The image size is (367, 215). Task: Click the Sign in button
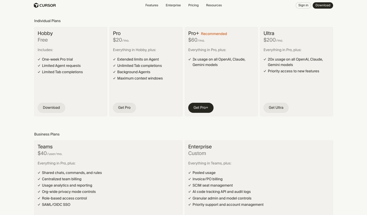pos(303,5)
